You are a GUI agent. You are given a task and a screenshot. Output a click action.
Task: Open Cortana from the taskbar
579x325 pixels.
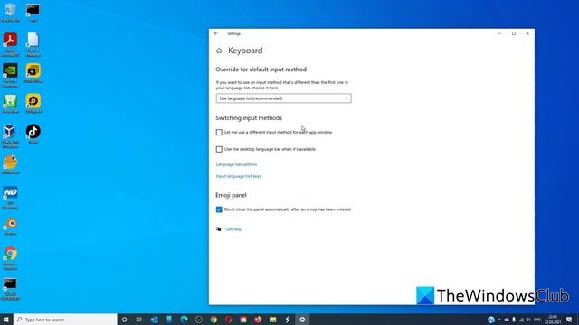(x=125, y=320)
